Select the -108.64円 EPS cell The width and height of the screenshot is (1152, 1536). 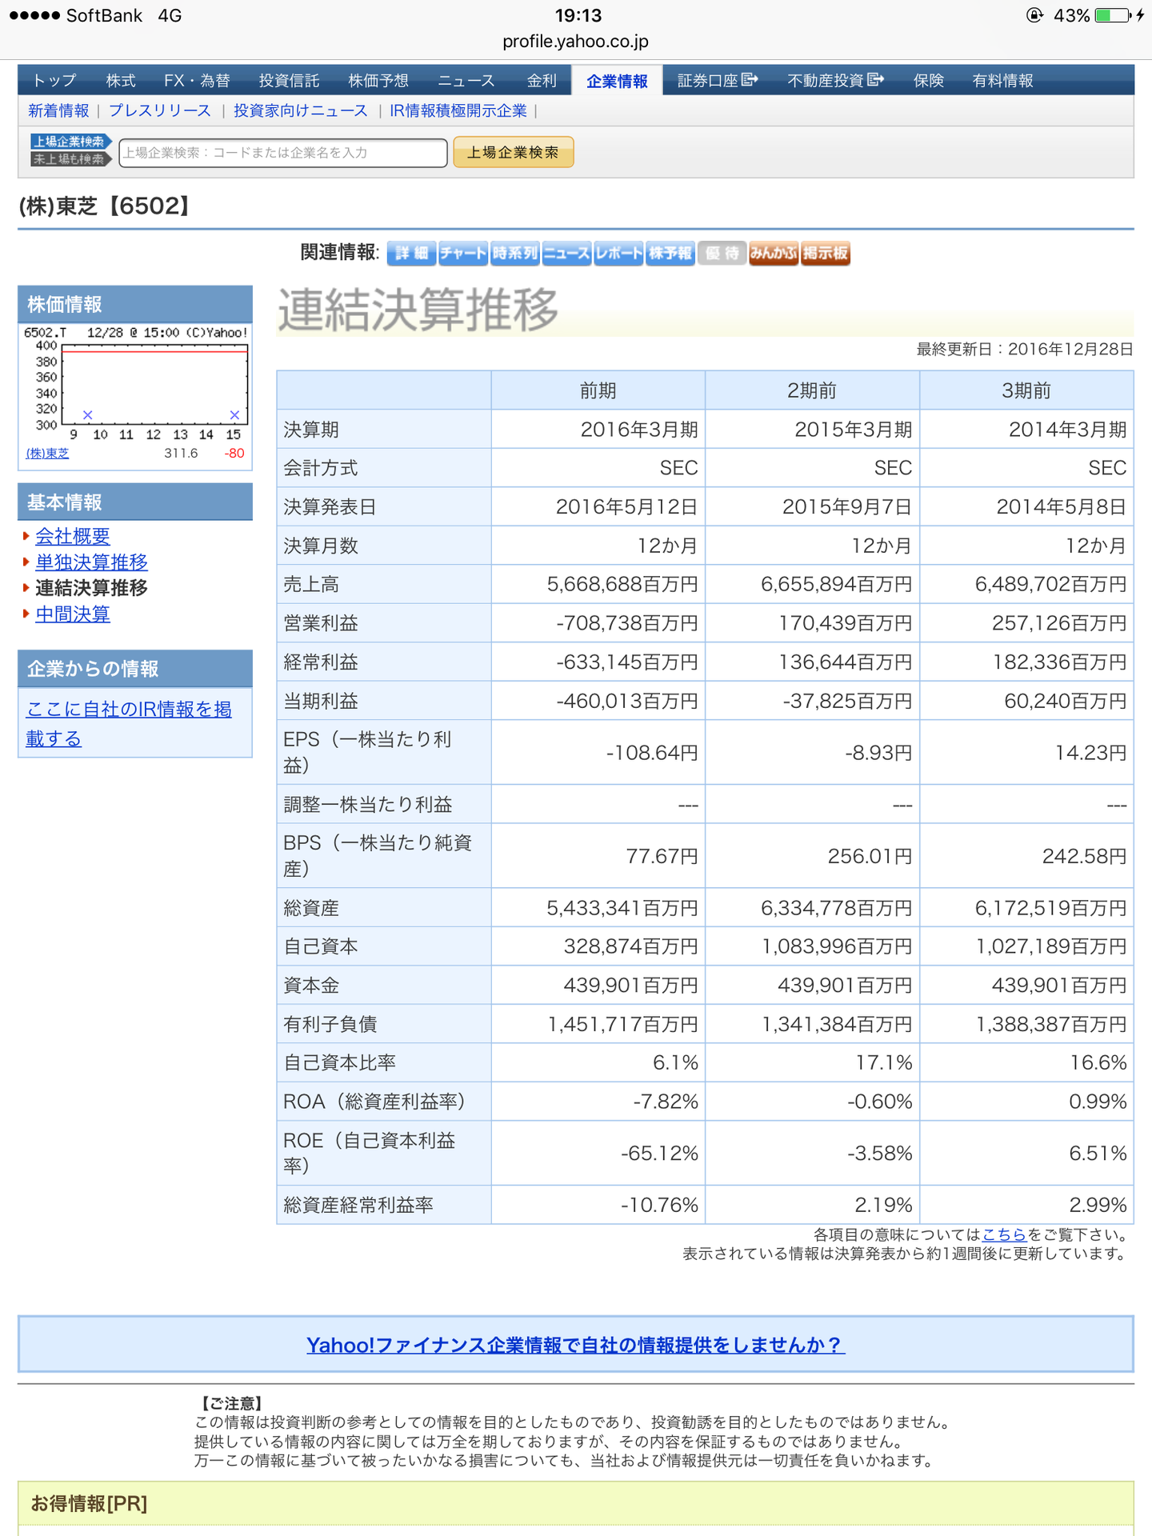[598, 753]
